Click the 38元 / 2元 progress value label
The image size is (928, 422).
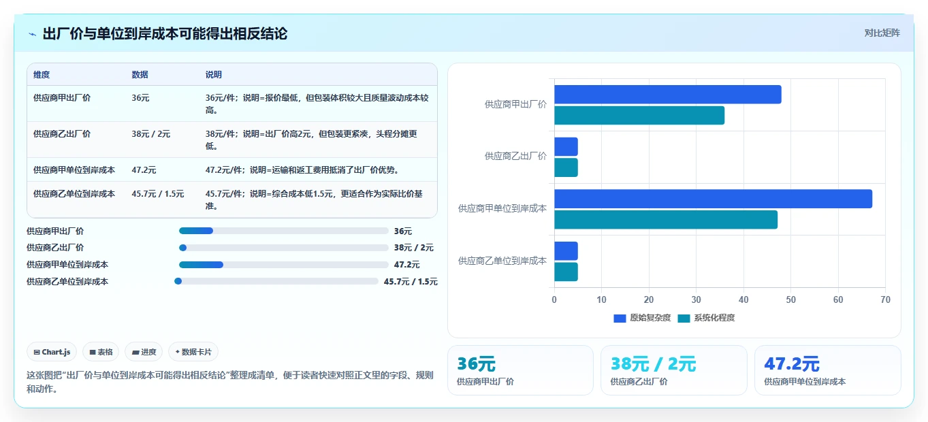tap(414, 248)
